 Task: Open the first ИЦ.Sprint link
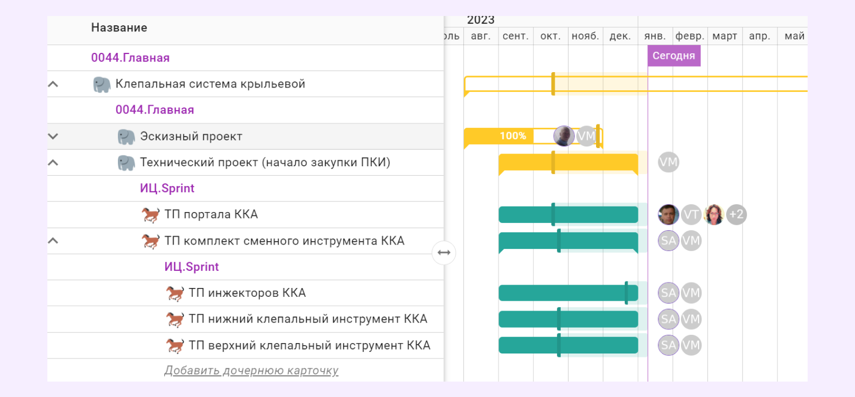pos(167,188)
